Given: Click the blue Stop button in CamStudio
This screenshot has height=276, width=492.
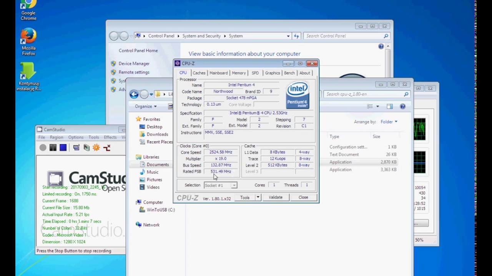Looking at the screenshot, I should coord(63,148).
